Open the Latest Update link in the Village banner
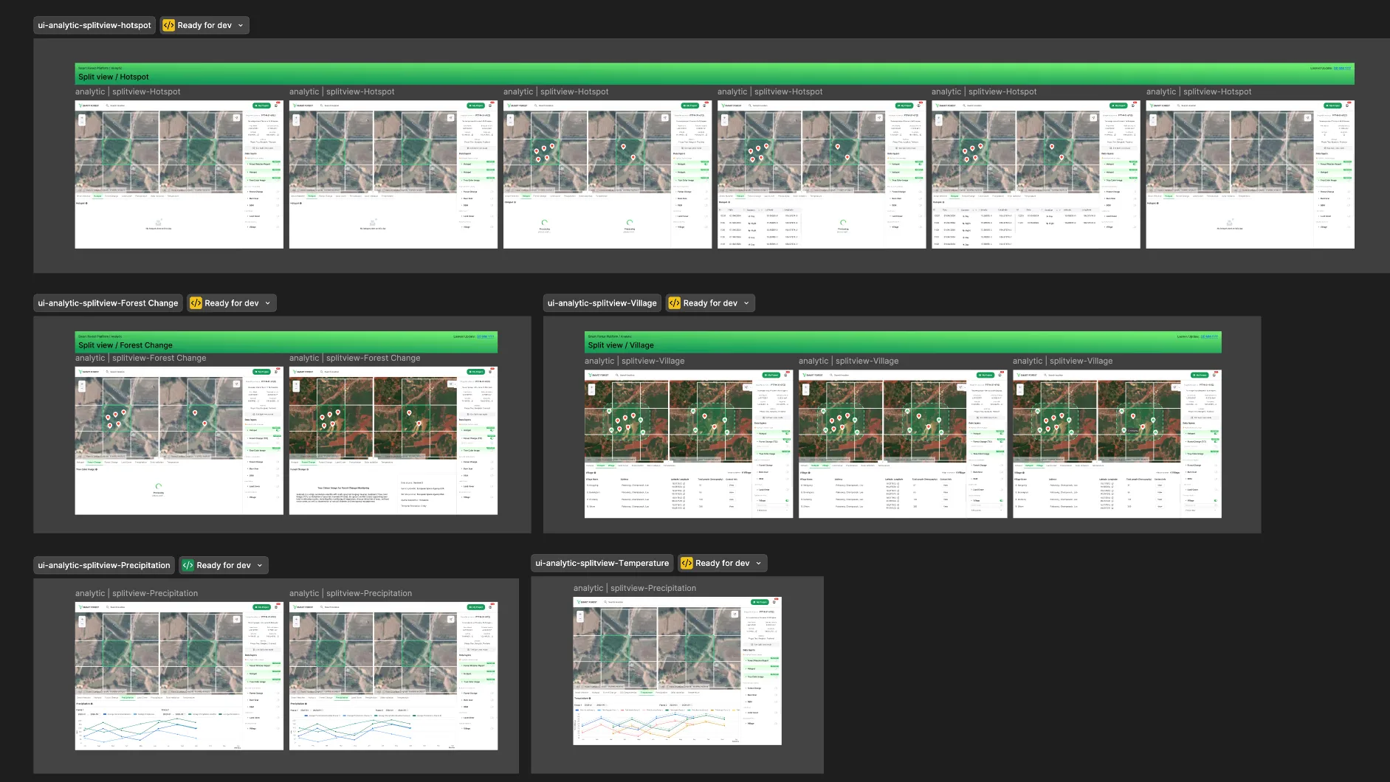Viewport: 1390px width, 782px height. (x=1208, y=336)
